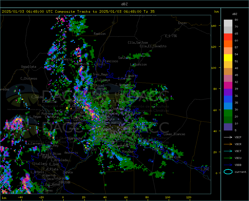Viewport: 249px width, 201px height.
Task: Click the TUNUYAN label
Action: coord(64,182)
